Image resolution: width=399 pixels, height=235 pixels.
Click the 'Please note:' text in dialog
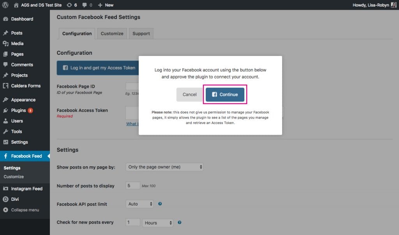coord(162,112)
